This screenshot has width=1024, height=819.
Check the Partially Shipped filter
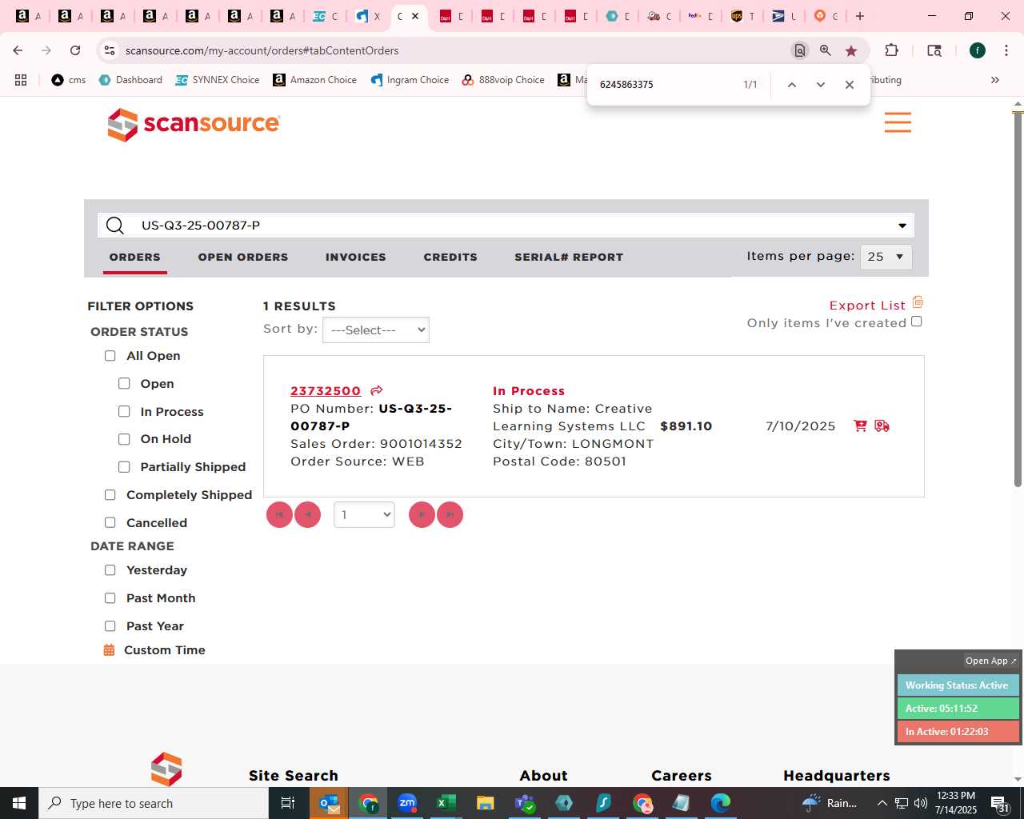pyautogui.click(x=124, y=467)
